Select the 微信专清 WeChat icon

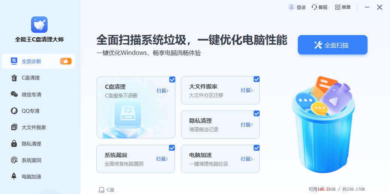point(14,94)
